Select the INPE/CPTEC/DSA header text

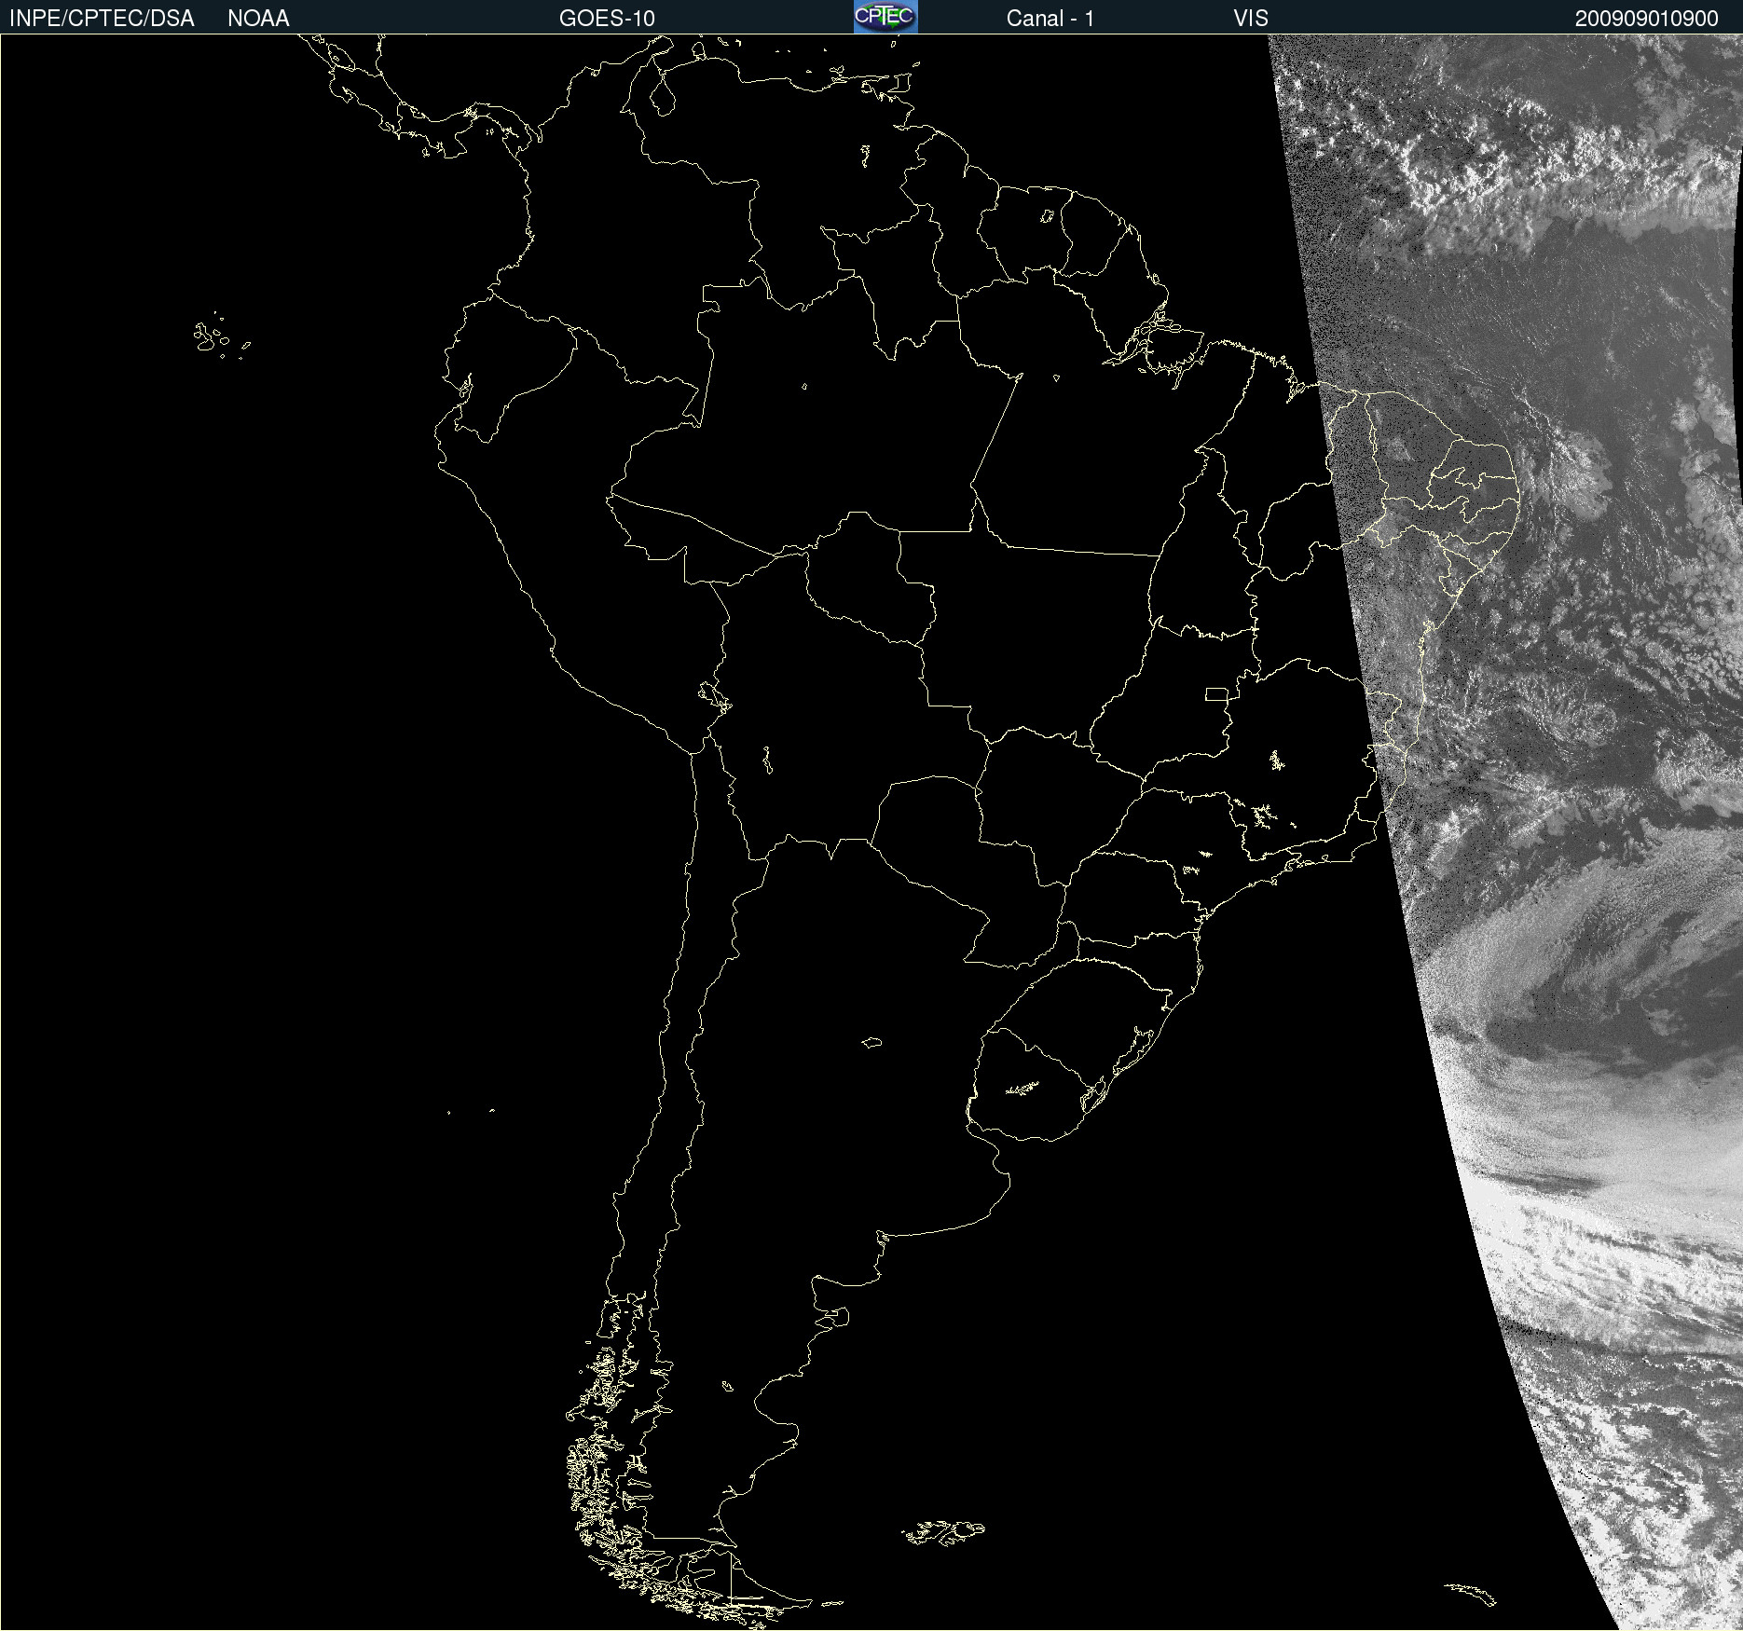click(x=102, y=19)
